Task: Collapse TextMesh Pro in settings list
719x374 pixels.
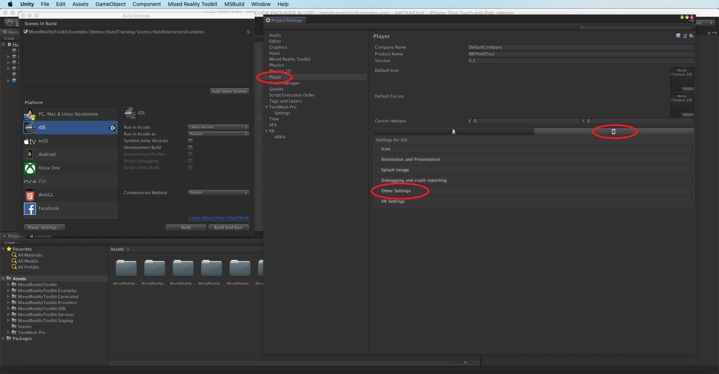Action: 267,107
